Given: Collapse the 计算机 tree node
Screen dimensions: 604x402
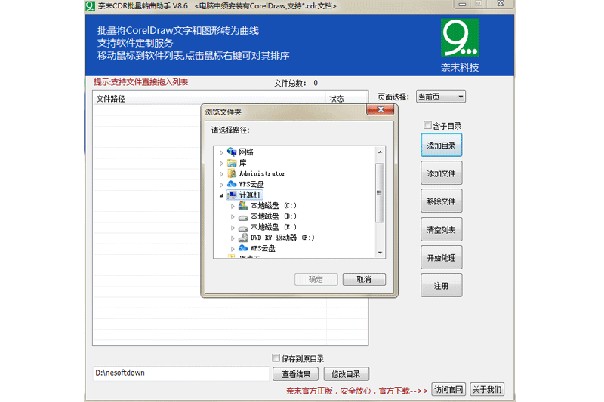Looking at the screenshot, I should coord(222,195).
